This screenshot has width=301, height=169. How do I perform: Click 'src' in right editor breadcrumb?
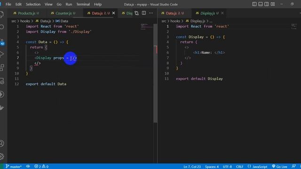pyautogui.click(x=164, y=21)
